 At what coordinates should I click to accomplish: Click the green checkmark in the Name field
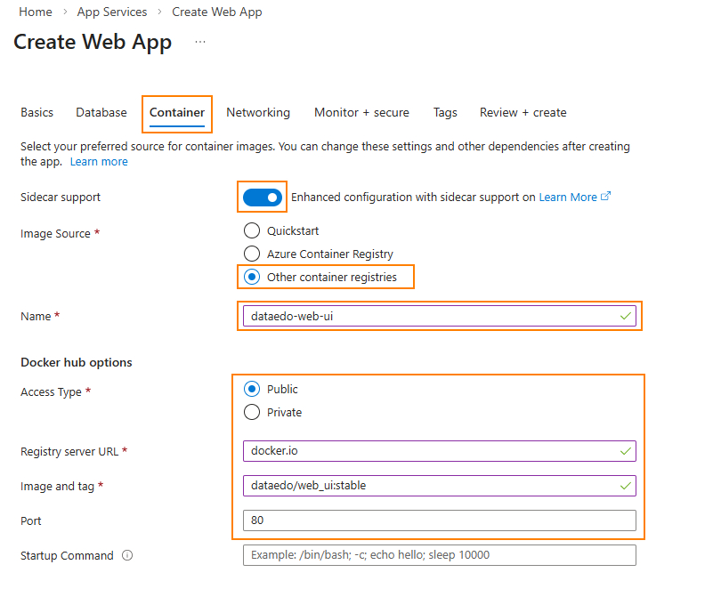[x=626, y=316]
